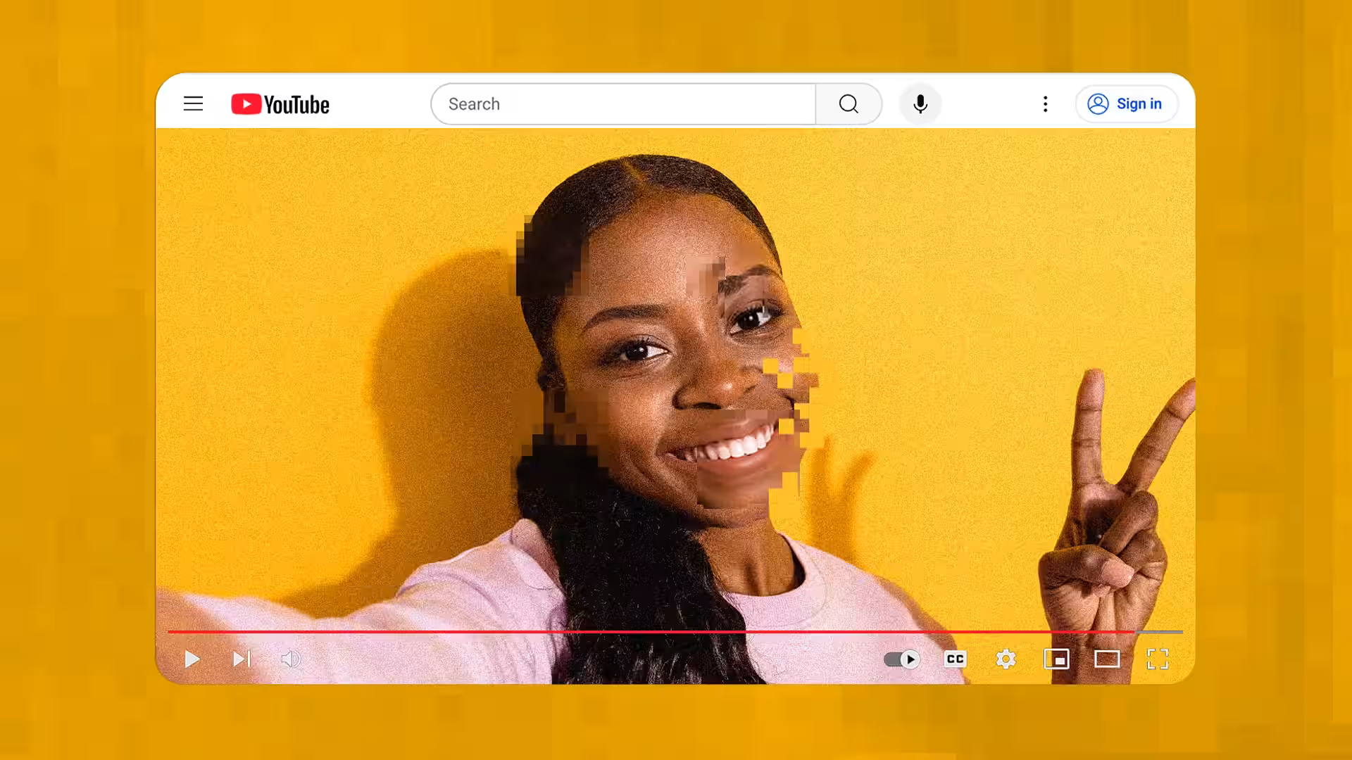Open the three-dot settings menu
The height and width of the screenshot is (760, 1352).
coord(1045,104)
